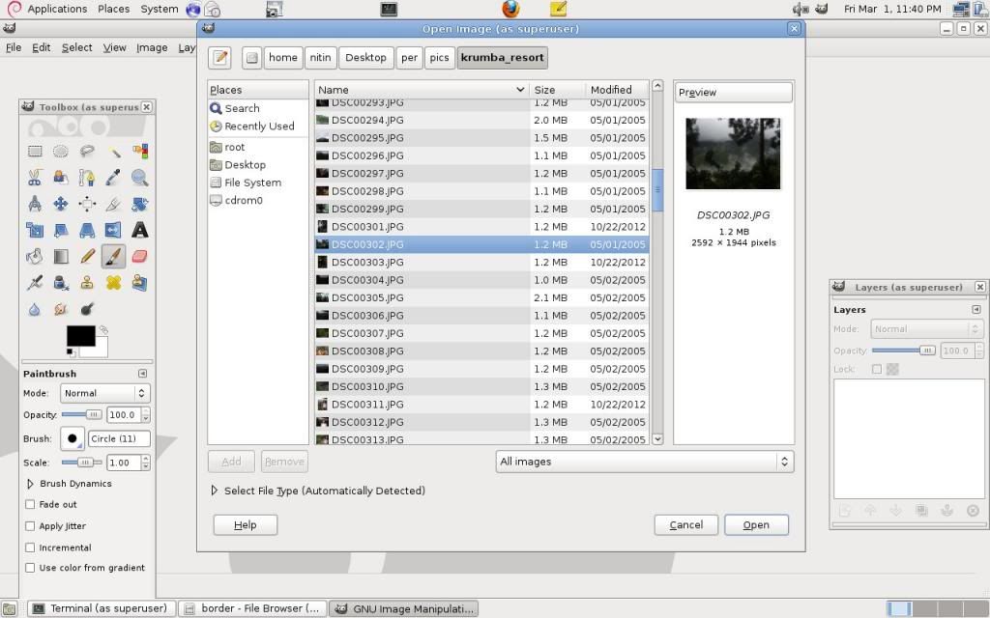Select the Ellipse Select tool
The height and width of the screenshot is (618, 990).
pyautogui.click(x=61, y=152)
